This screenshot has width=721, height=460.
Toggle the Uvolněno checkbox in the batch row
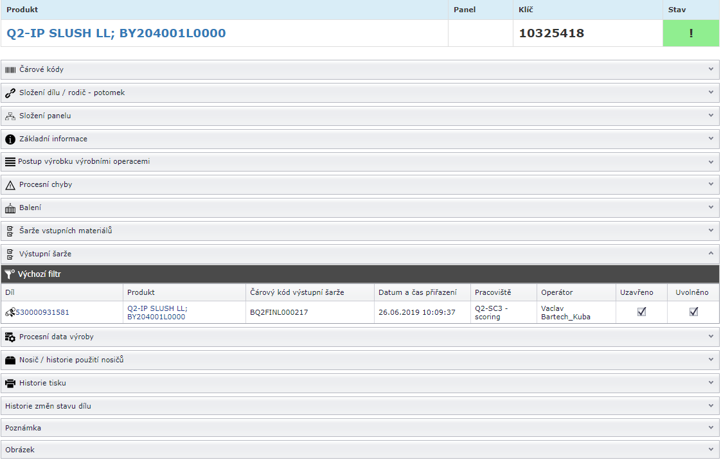click(x=693, y=312)
